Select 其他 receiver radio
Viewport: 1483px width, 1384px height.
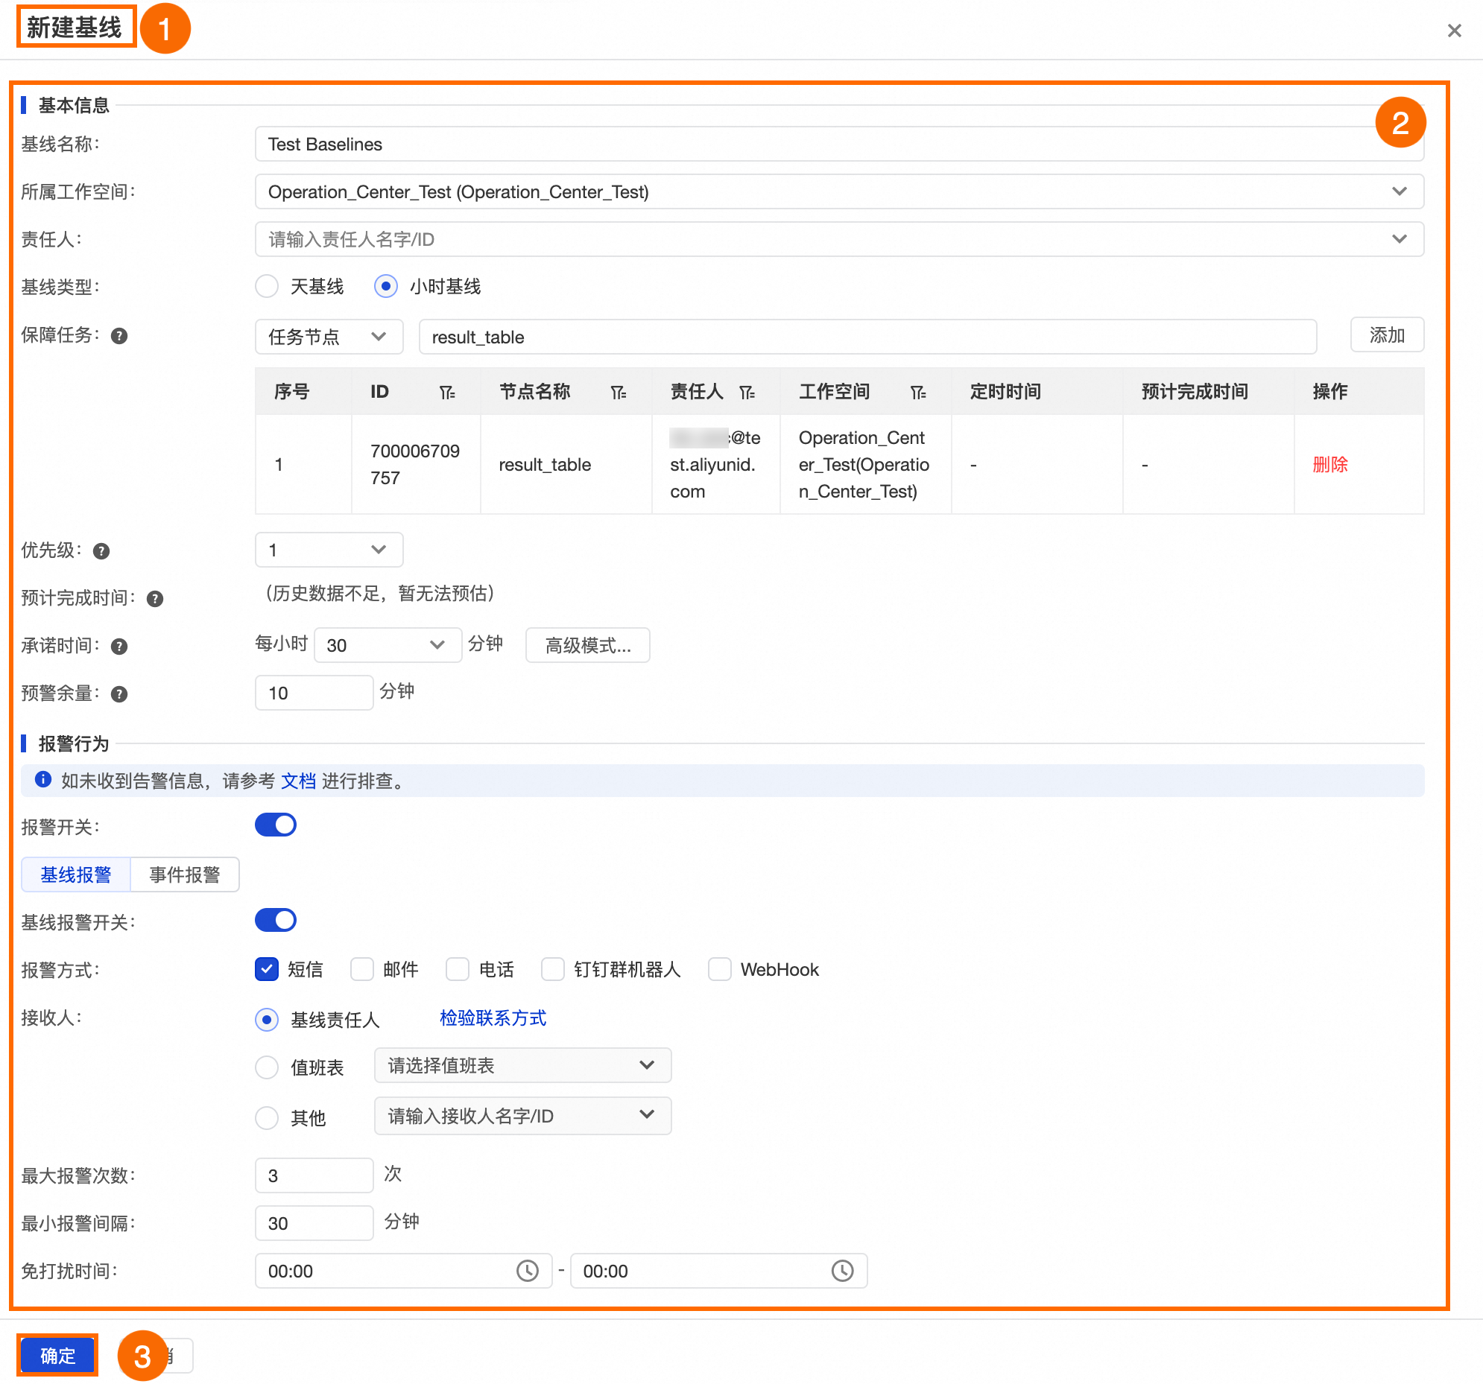tap(267, 1118)
